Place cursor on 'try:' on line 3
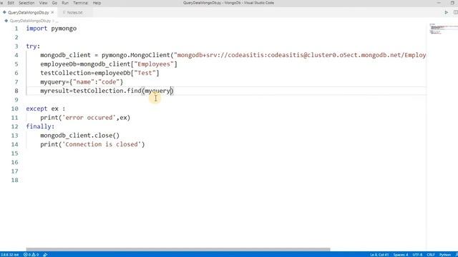Viewport: 458px width, 257px height. pyautogui.click(x=33, y=46)
